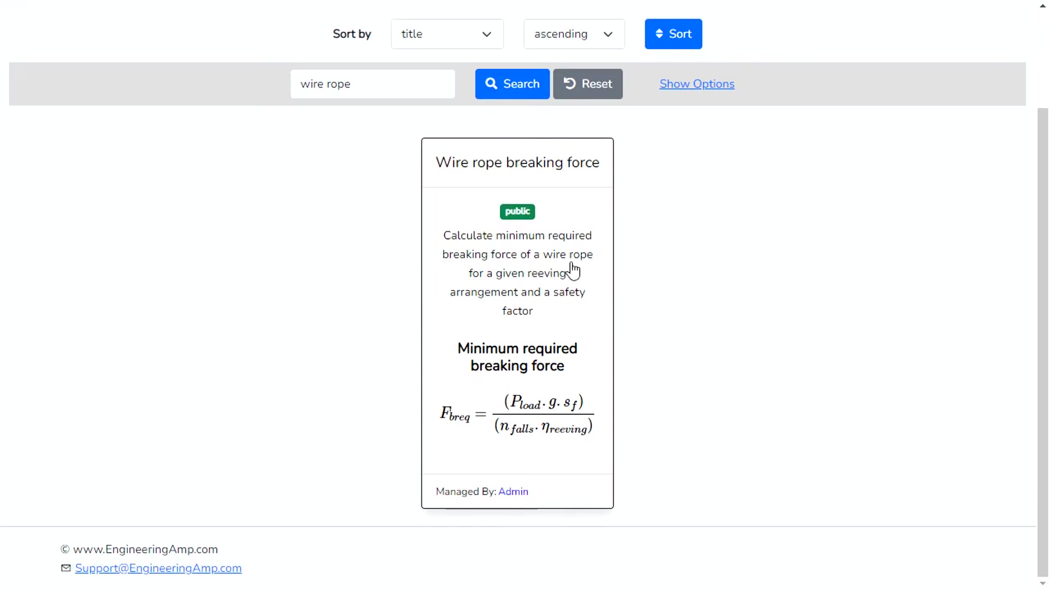Screen dimensions: 1049x590
Task: Focus the 'wire rope' search input field
Action: pyautogui.click(x=372, y=84)
